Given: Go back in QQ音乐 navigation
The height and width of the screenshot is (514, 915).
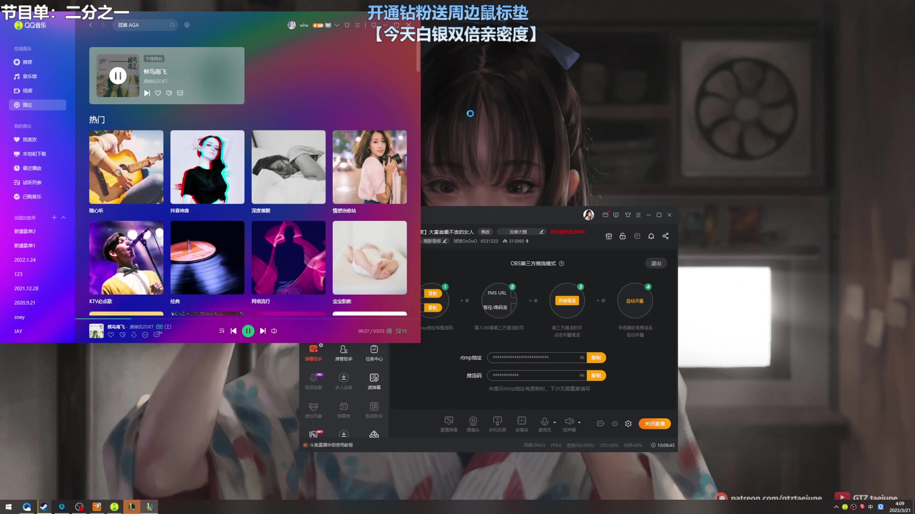Looking at the screenshot, I should (x=91, y=25).
